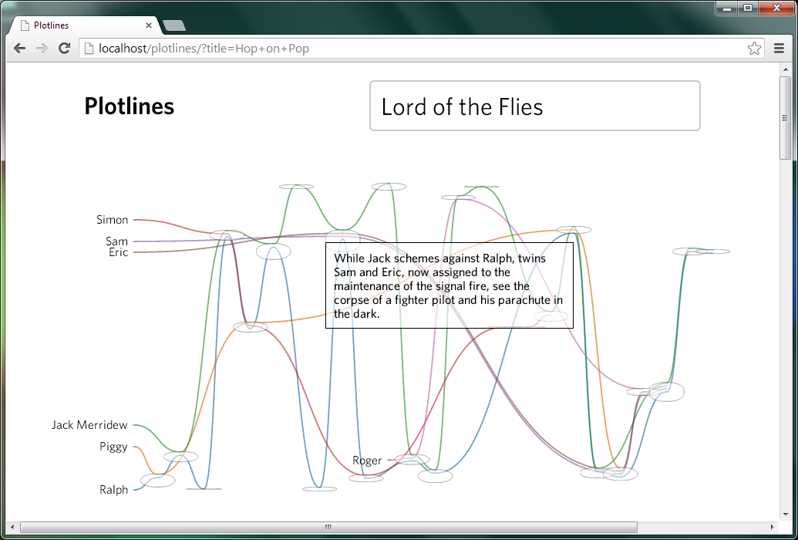Click the horizontal scrollbar right arrow
The height and width of the screenshot is (540, 798).
pos(772,527)
